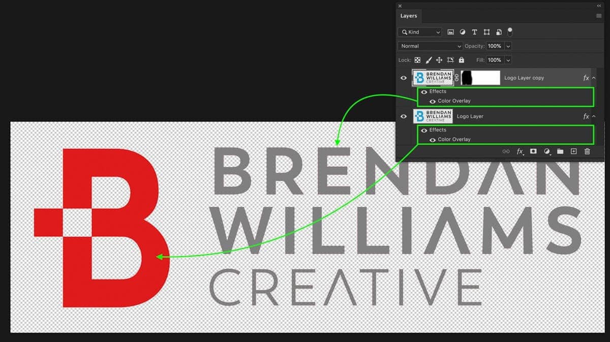Filter layers by type (T icon)

coord(474,32)
